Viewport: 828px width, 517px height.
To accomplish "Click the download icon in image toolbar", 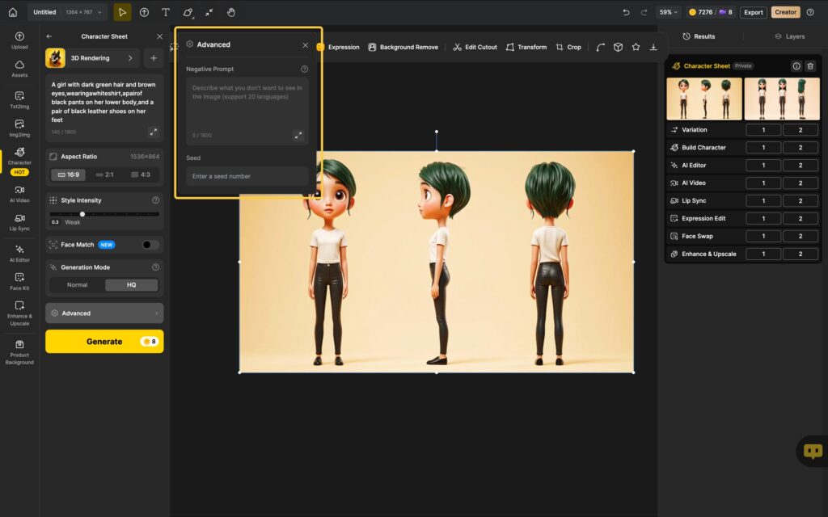I will (653, 47).
